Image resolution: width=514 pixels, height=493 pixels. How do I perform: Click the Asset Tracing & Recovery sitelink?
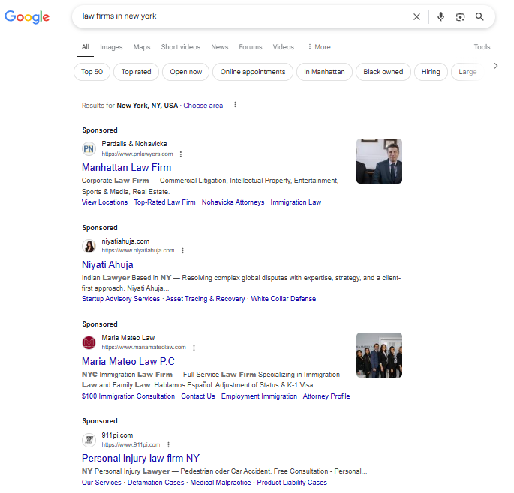(x=205, y=299)
